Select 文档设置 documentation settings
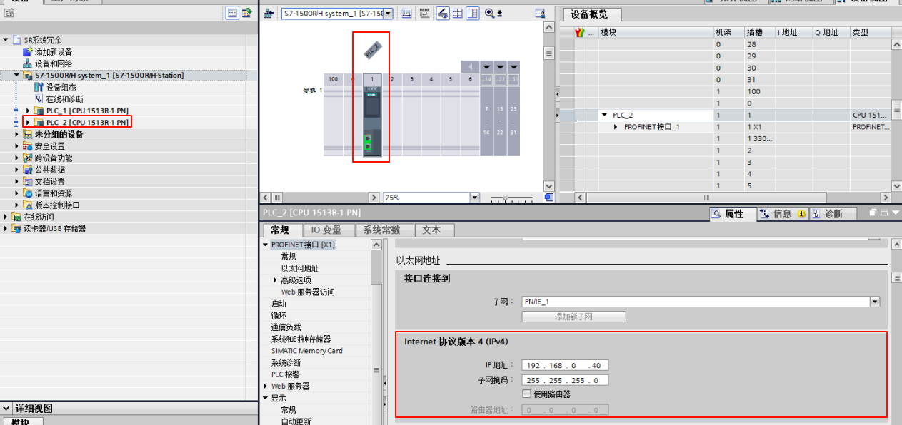 point(50,181)
